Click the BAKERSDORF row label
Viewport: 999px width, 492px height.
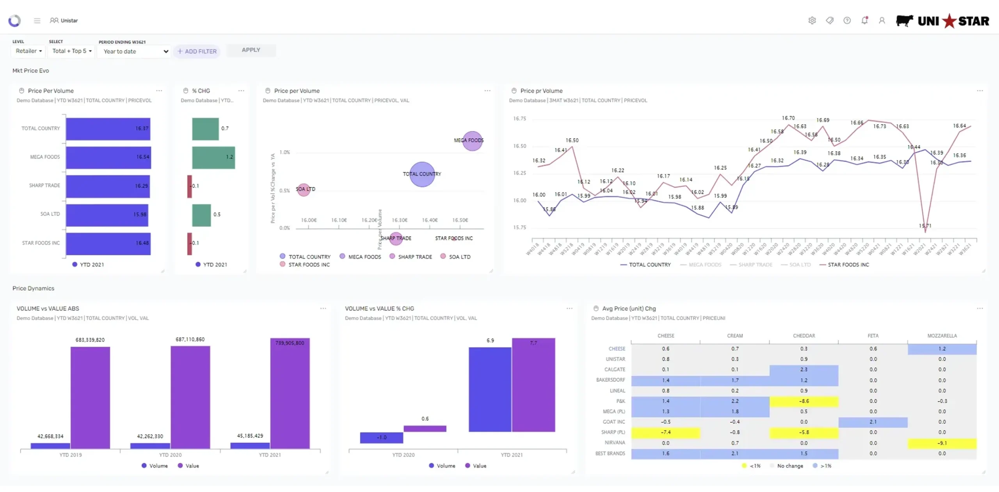[610, 380]
